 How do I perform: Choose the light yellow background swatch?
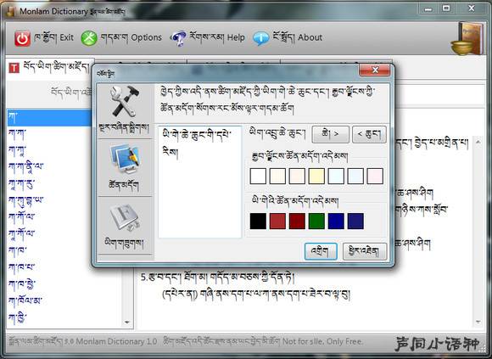tap(316, 176)
